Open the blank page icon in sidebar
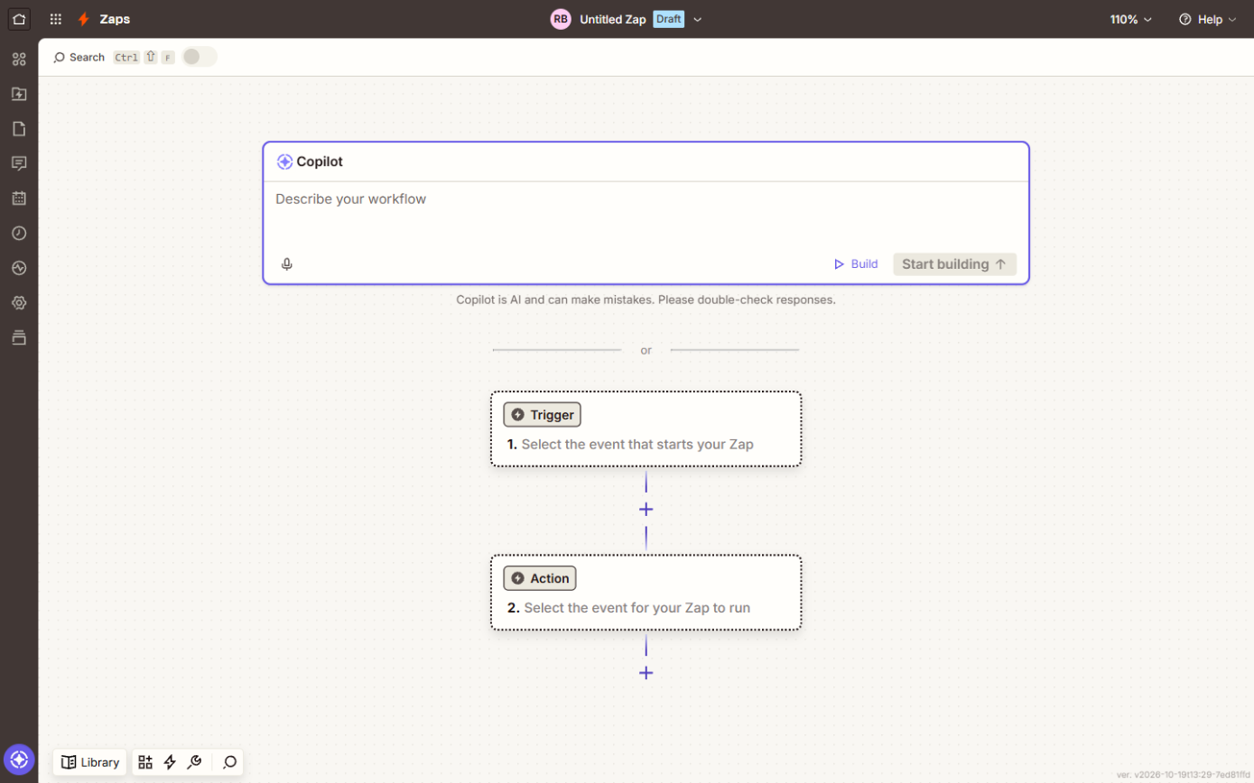 (19, 129)
